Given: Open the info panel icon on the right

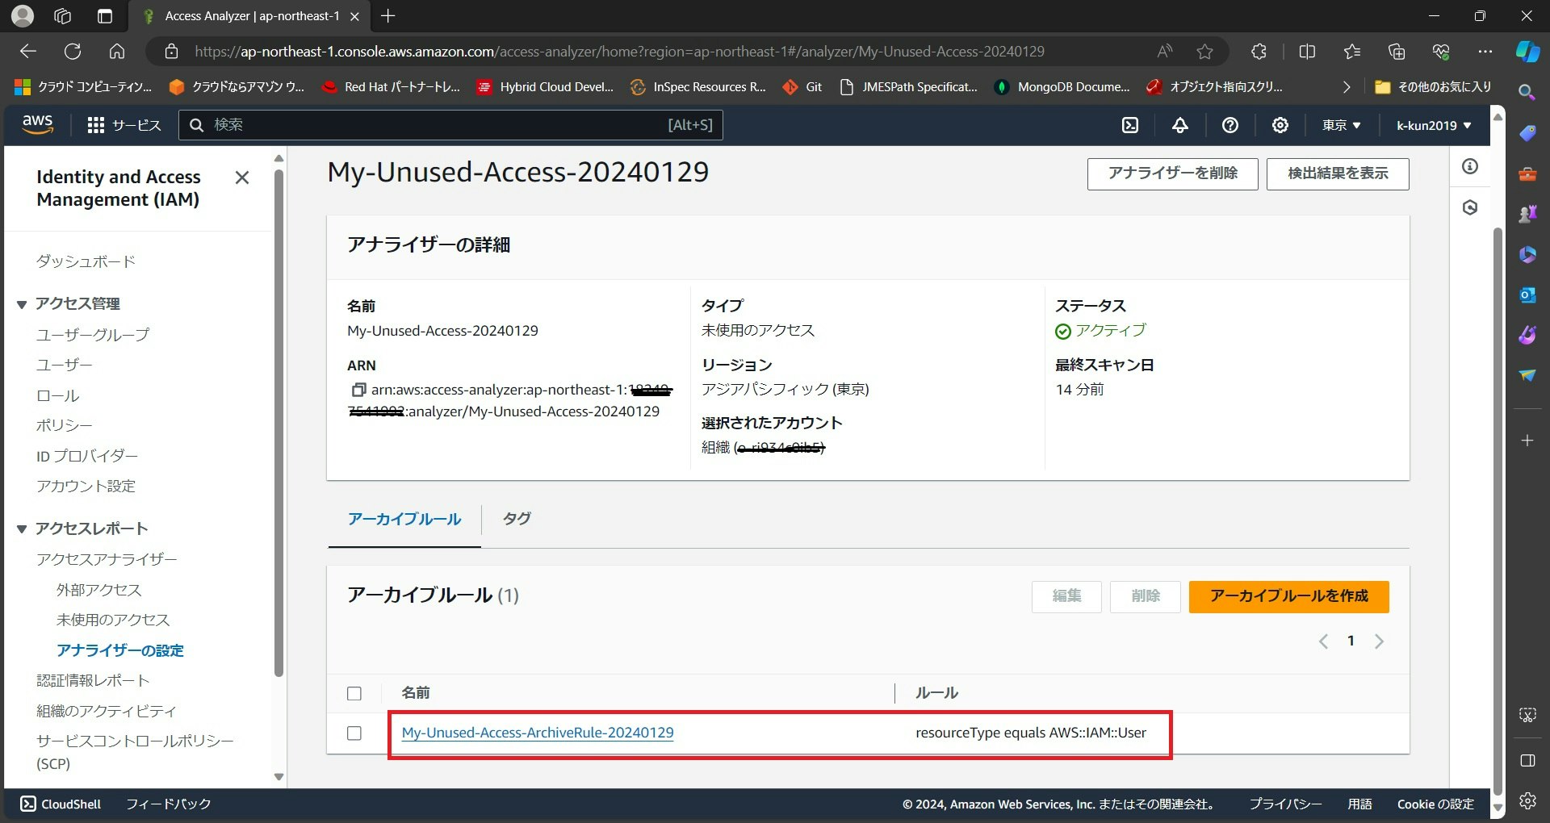Looking at the screenshot, I should pos(1470,166).
